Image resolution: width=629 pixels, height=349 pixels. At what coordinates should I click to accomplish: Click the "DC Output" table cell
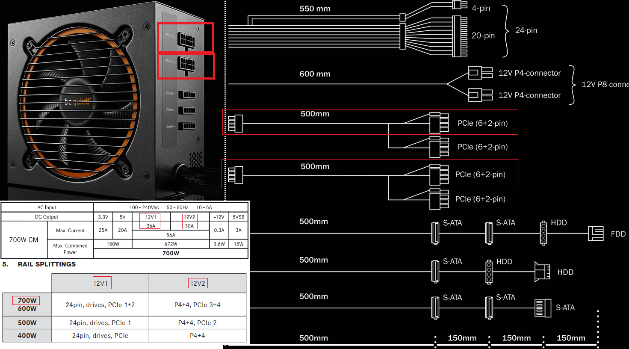[x=47, y=217]
